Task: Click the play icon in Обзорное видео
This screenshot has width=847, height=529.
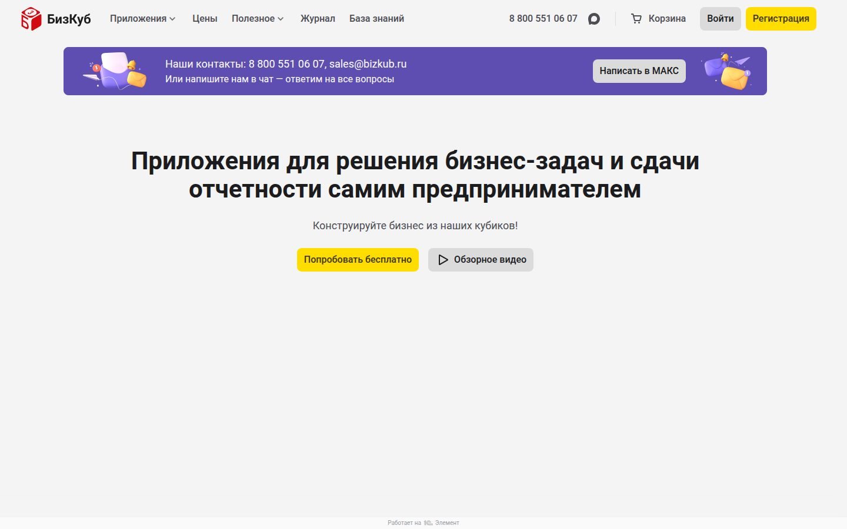Action: (x=443, y=260)
